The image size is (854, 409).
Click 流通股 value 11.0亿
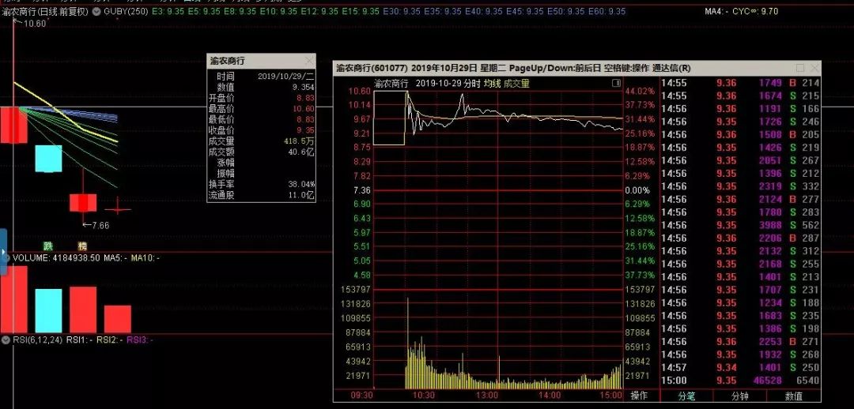[x=303, y=195]
